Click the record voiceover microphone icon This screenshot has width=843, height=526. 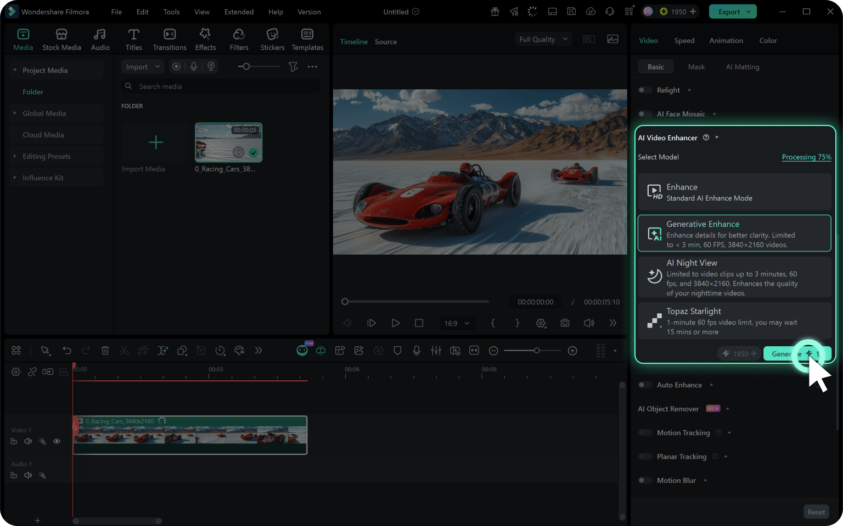click(417, 351)
